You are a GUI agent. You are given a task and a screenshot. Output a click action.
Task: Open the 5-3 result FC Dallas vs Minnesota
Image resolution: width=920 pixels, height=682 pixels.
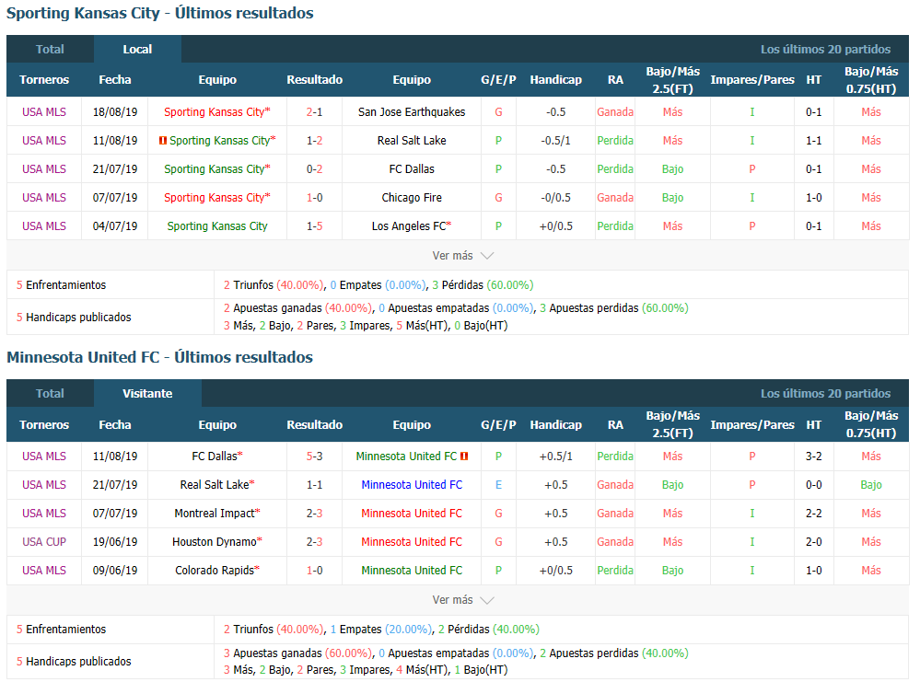click(314, 457)
